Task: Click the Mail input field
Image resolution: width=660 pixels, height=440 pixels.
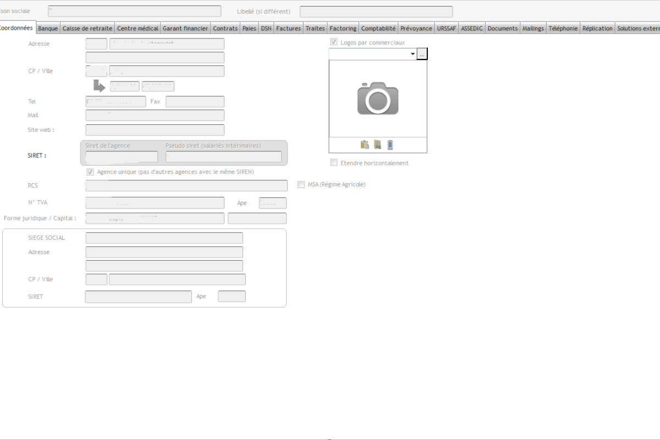Action: click(155, 116)
